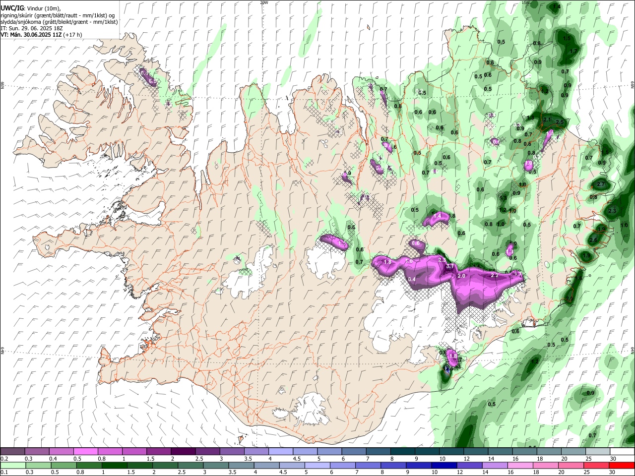The height and width of the screenshot is (476, 635).
Task: Click the '20W' longitude label
Action: pyautogui.click(x=264, y=2)
